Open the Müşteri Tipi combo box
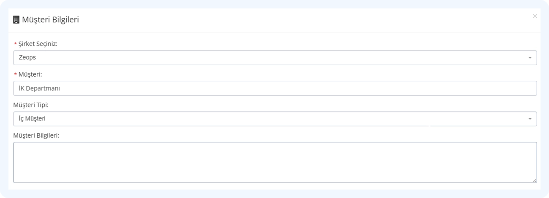 coord(275,119)
